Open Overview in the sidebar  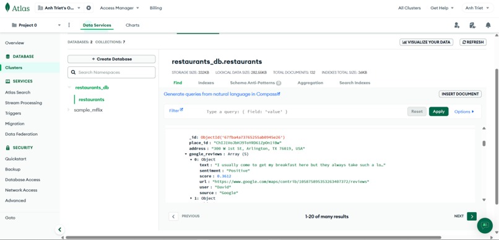[14, 43]
